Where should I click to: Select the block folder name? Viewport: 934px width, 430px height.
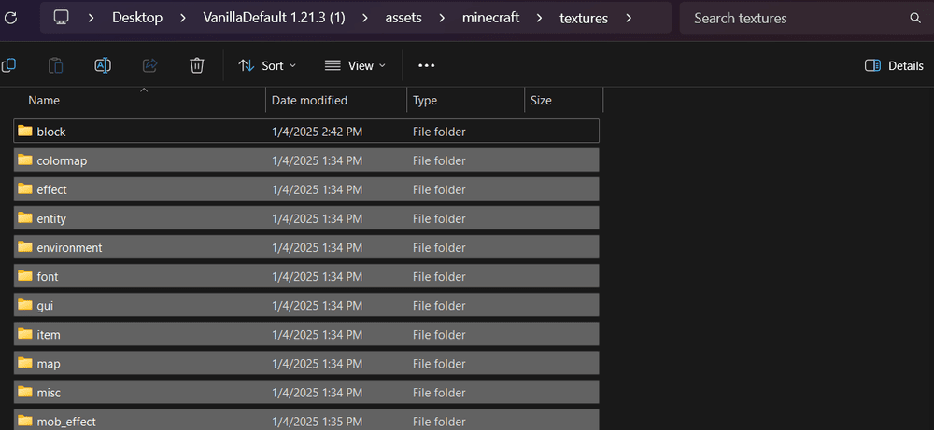51,132
